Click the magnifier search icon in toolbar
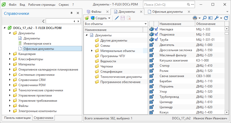Viewport: 231px width, 123px height. point(205,18)
